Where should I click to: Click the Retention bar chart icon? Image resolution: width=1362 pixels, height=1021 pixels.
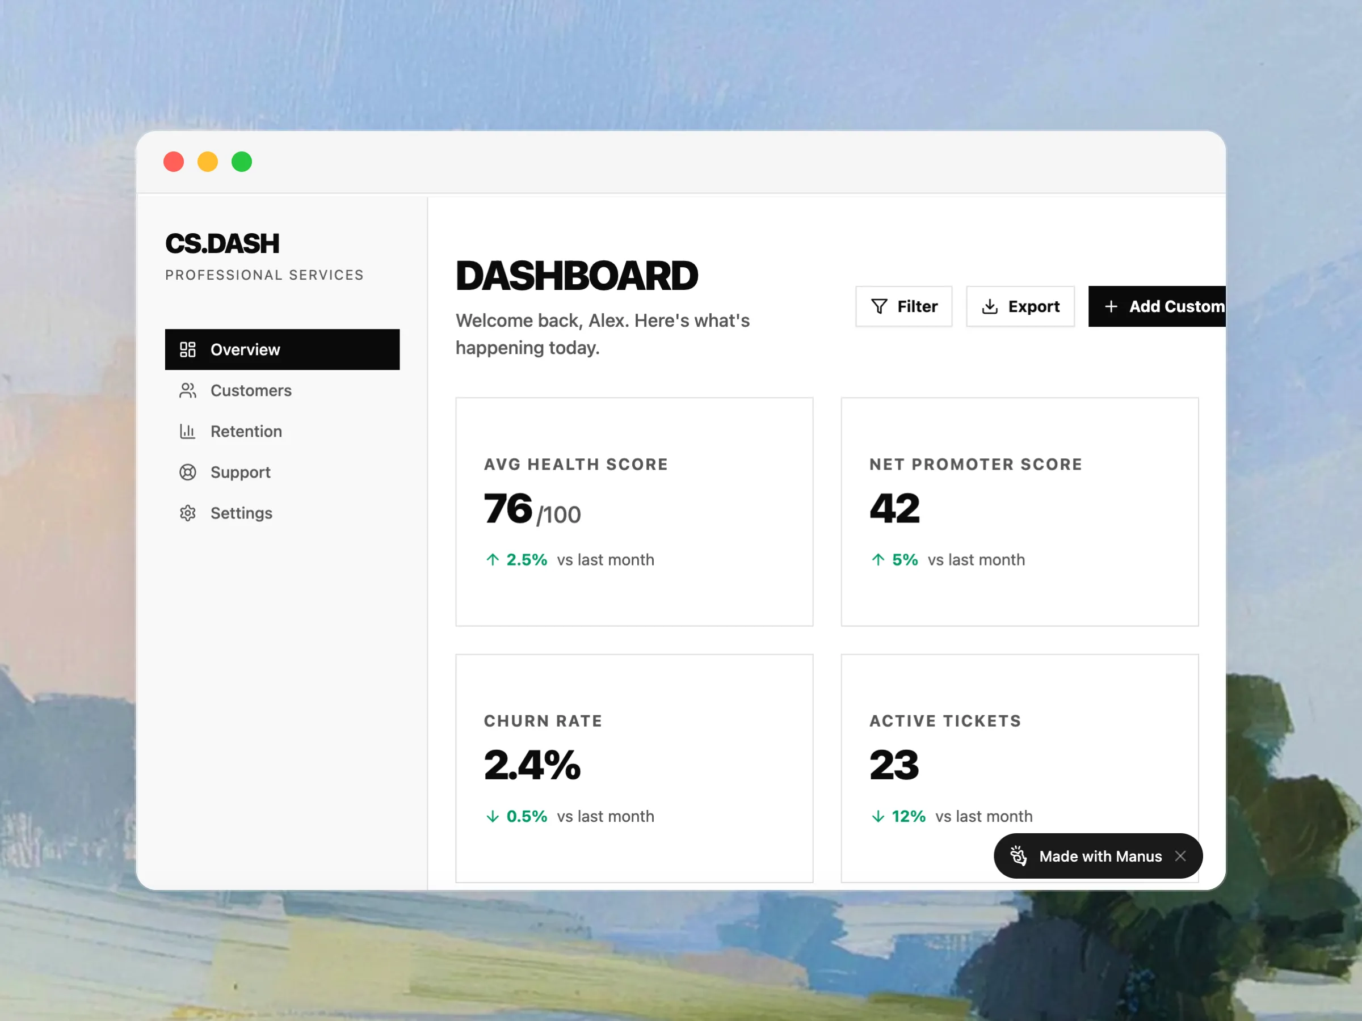coord(188,432)
